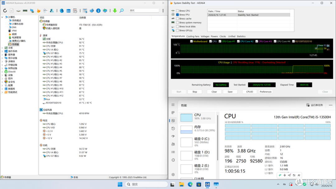Enable the Stress system memory checkbox
Screen dimensions: 336x189
[177, 22]
